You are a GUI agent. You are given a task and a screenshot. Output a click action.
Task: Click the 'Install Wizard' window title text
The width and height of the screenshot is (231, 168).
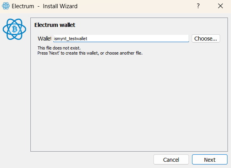click(60, 6)
